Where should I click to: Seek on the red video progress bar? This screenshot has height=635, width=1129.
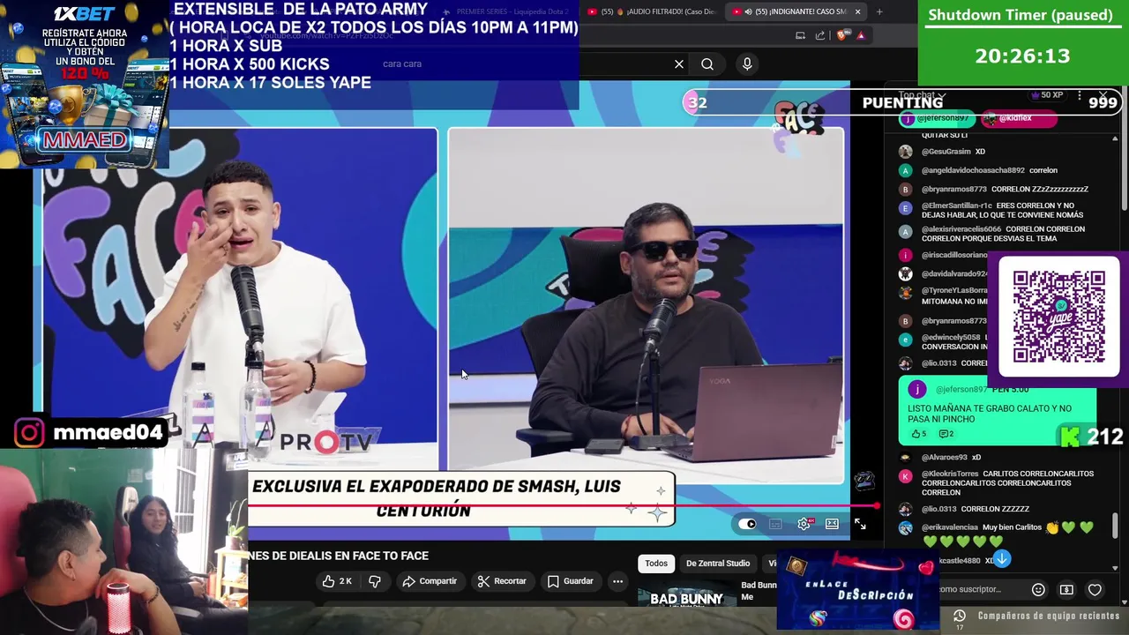tap(563, 506)
